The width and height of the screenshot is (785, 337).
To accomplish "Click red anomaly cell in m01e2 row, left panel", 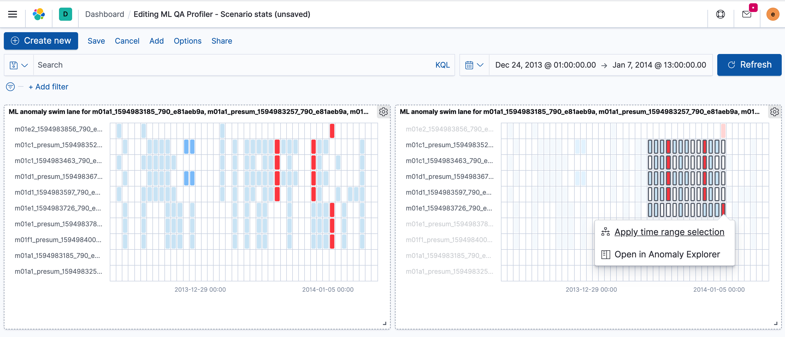I will coord(332,131).
